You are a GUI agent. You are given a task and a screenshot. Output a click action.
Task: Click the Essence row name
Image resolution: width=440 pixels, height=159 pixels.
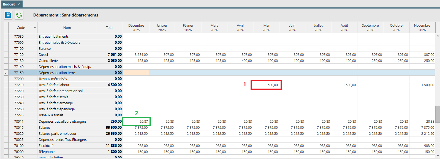[45, 48]
